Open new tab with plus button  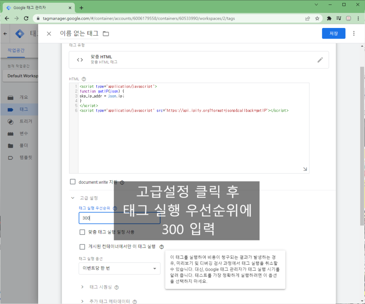tap(81, 8)
